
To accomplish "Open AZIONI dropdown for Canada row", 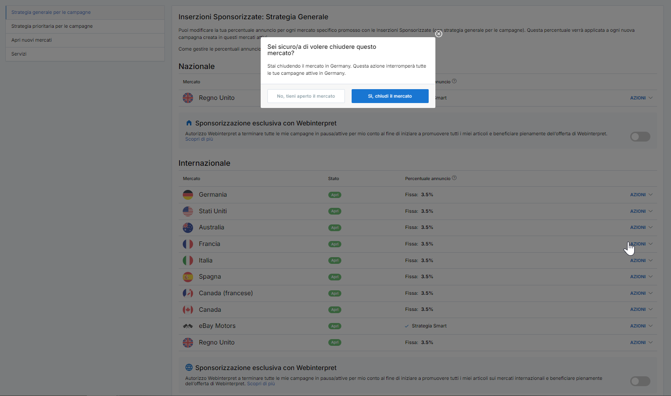I will coord(641,310).
